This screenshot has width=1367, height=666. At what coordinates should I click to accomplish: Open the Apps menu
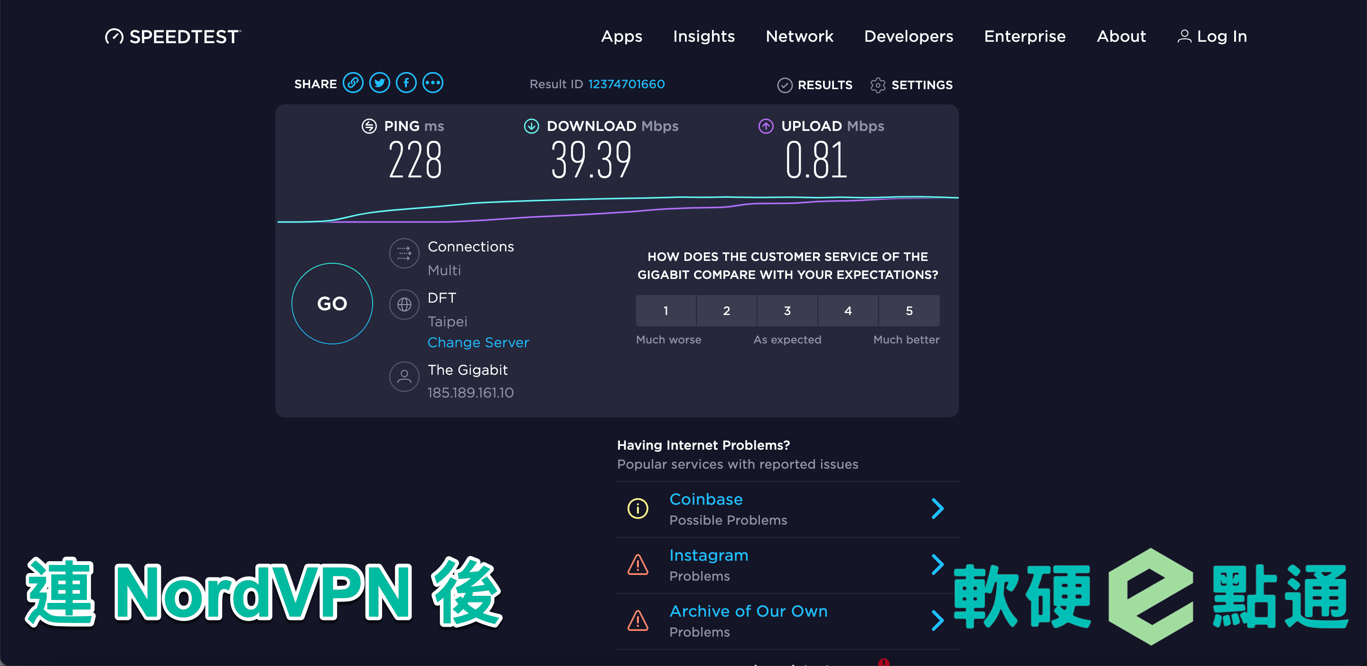click(x=621, y=36)
